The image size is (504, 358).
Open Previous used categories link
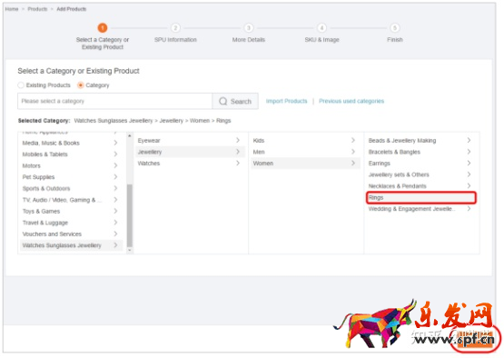point(351,101)
